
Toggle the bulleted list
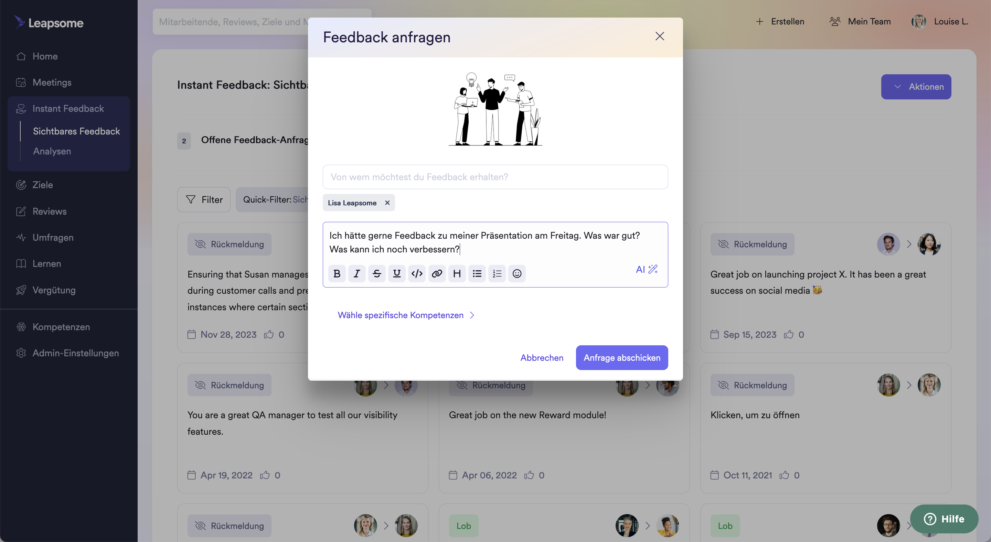tap(477, 273)
